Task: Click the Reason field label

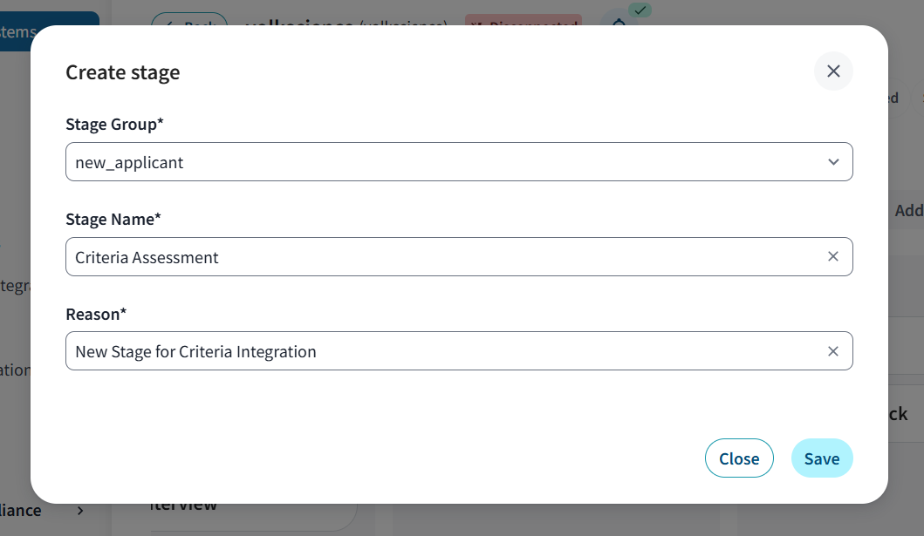Action: pyautogui.click(x=96, y=314)
